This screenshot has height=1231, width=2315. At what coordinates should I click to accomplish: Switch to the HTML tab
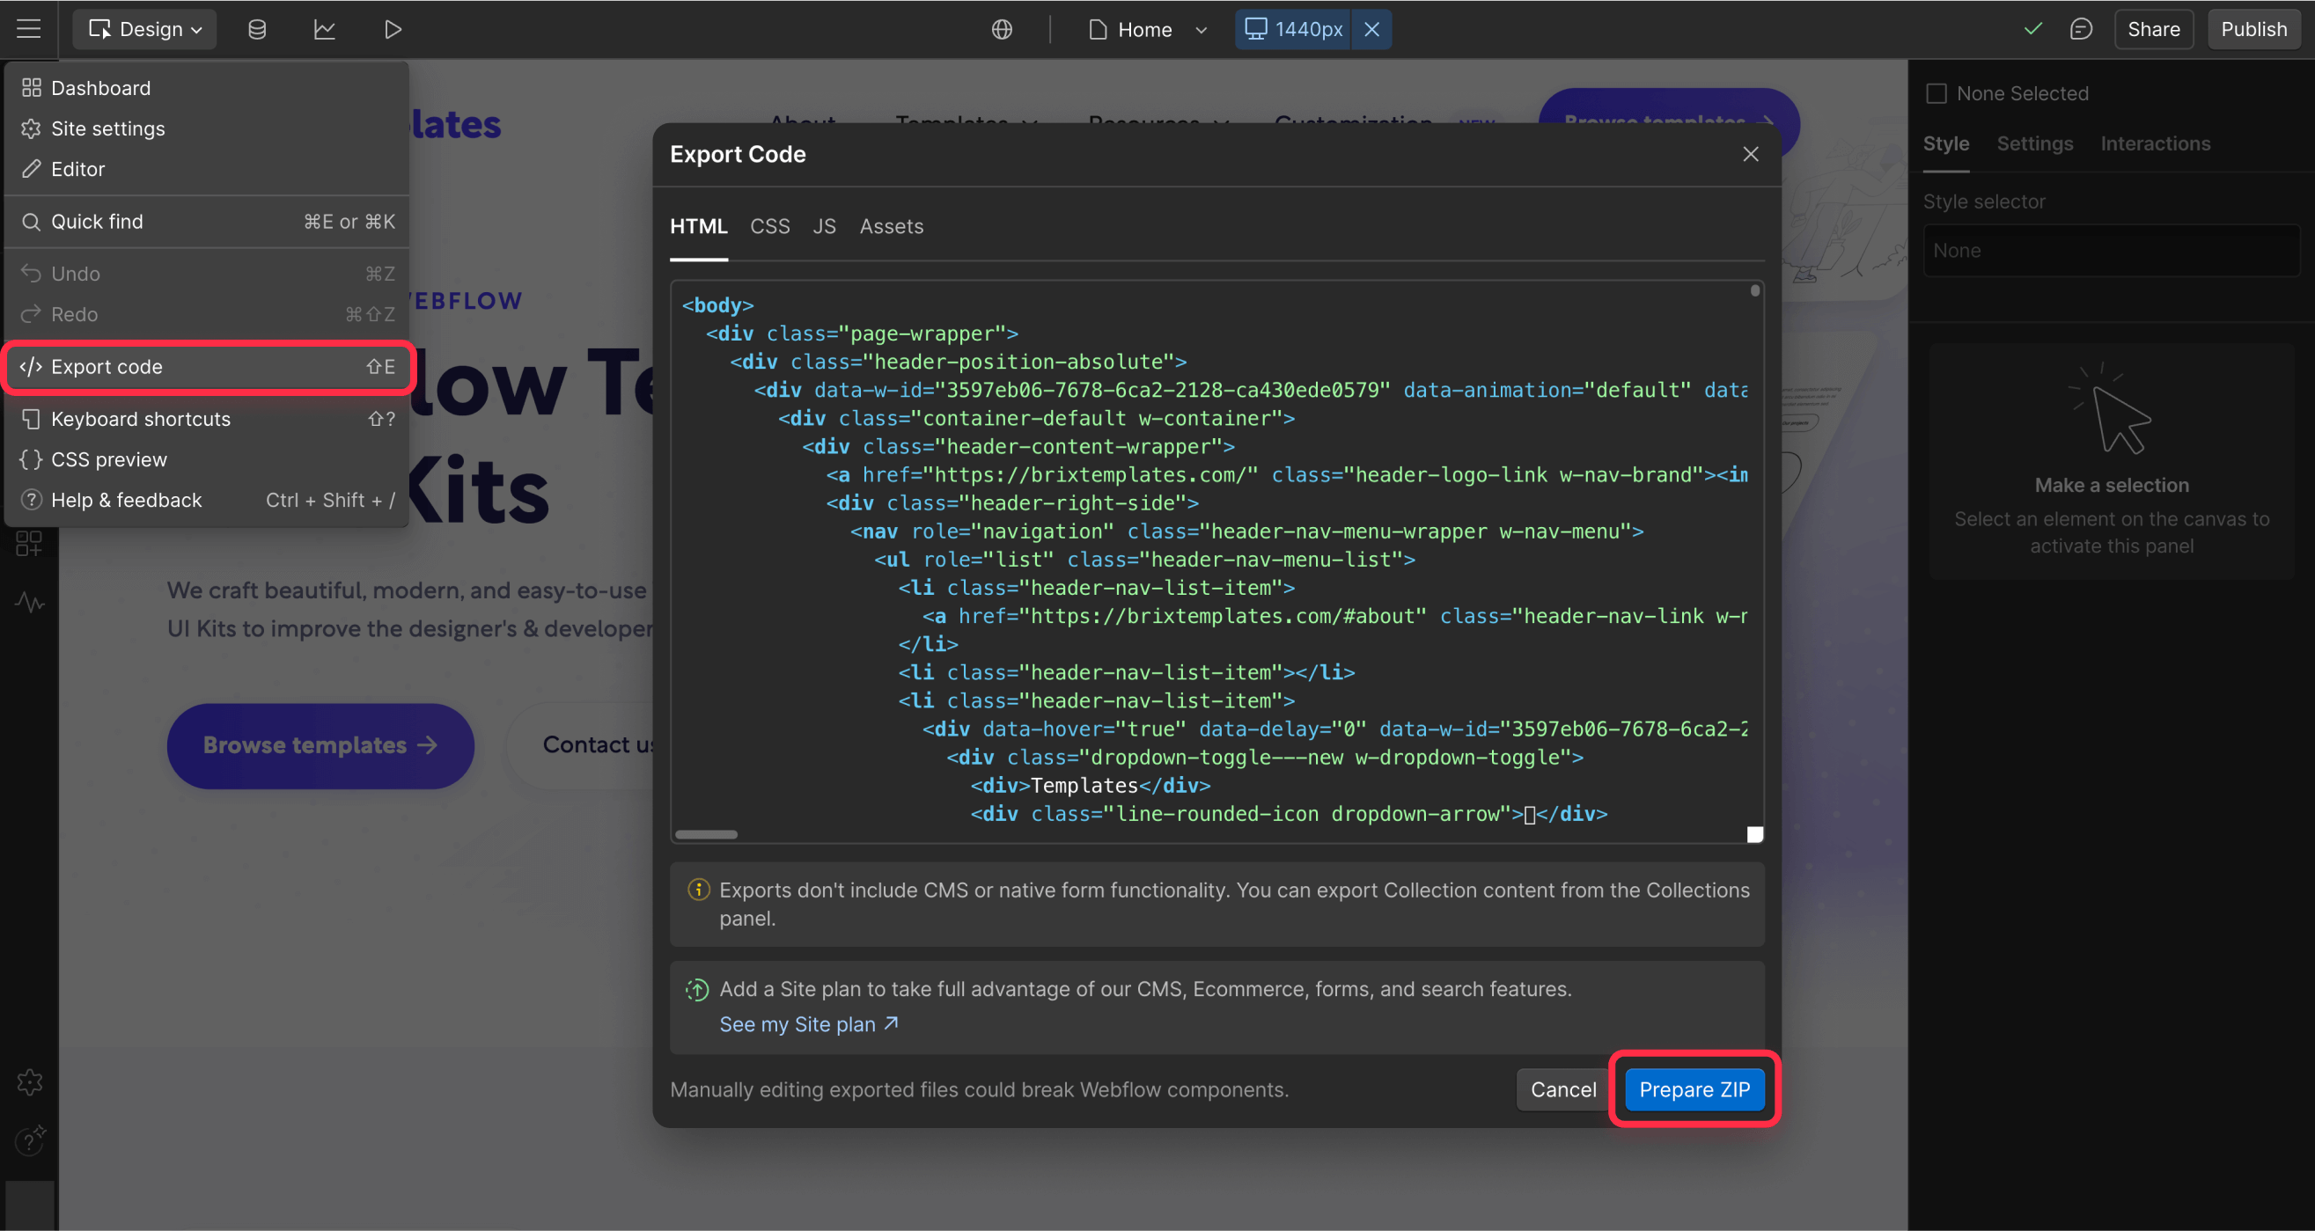tap(698, 226)
